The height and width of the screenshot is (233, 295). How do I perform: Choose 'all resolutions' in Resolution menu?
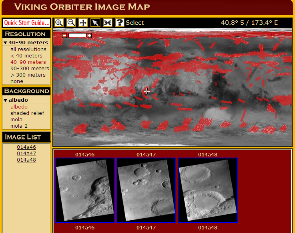click(x=28, y=49)
